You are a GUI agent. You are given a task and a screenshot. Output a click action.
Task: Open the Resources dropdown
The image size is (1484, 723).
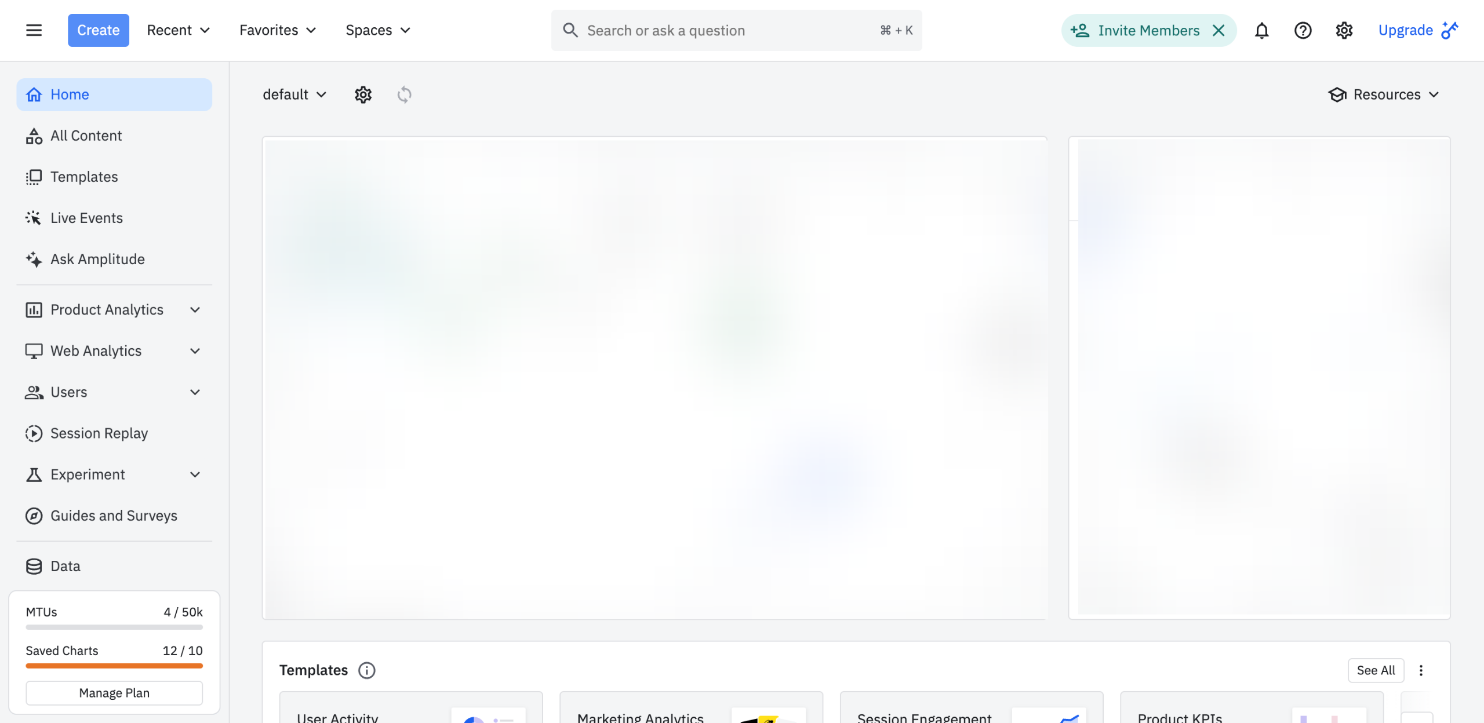[1383, 94]
